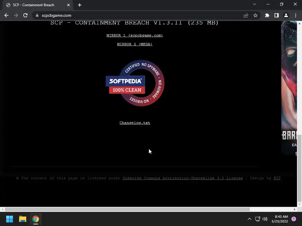Download from MIRROR 1 (scpcbgame.com)

pos(134,35)
